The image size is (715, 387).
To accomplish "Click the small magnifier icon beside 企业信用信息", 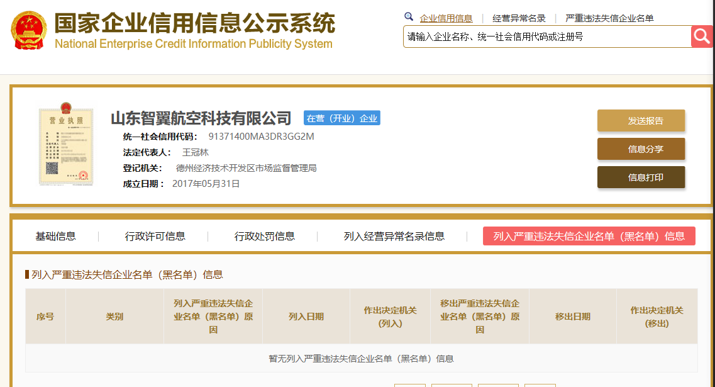I will pos(409,17).
